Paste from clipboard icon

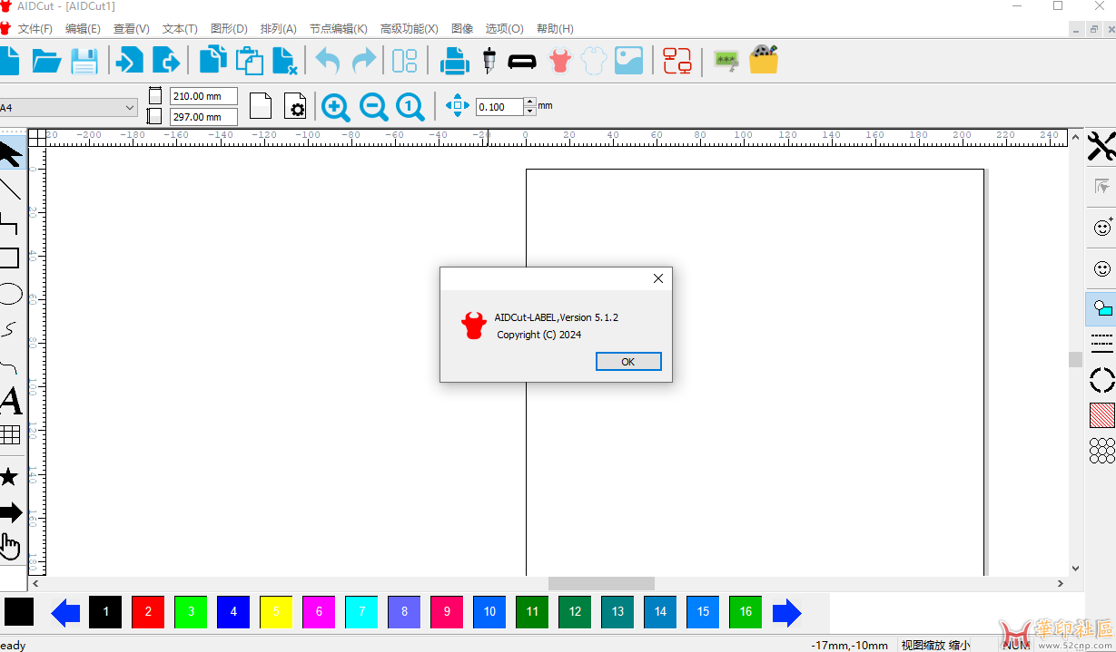(x=250, y=61)
